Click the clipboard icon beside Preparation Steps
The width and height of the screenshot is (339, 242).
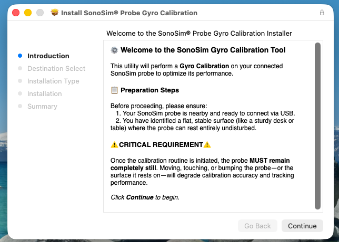pos(114,90)
